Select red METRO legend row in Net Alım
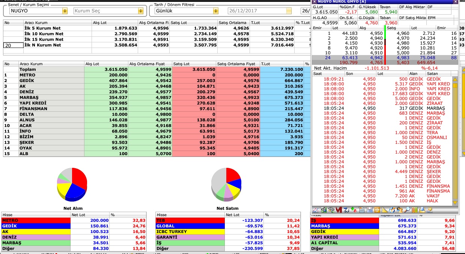 point(73,221)
